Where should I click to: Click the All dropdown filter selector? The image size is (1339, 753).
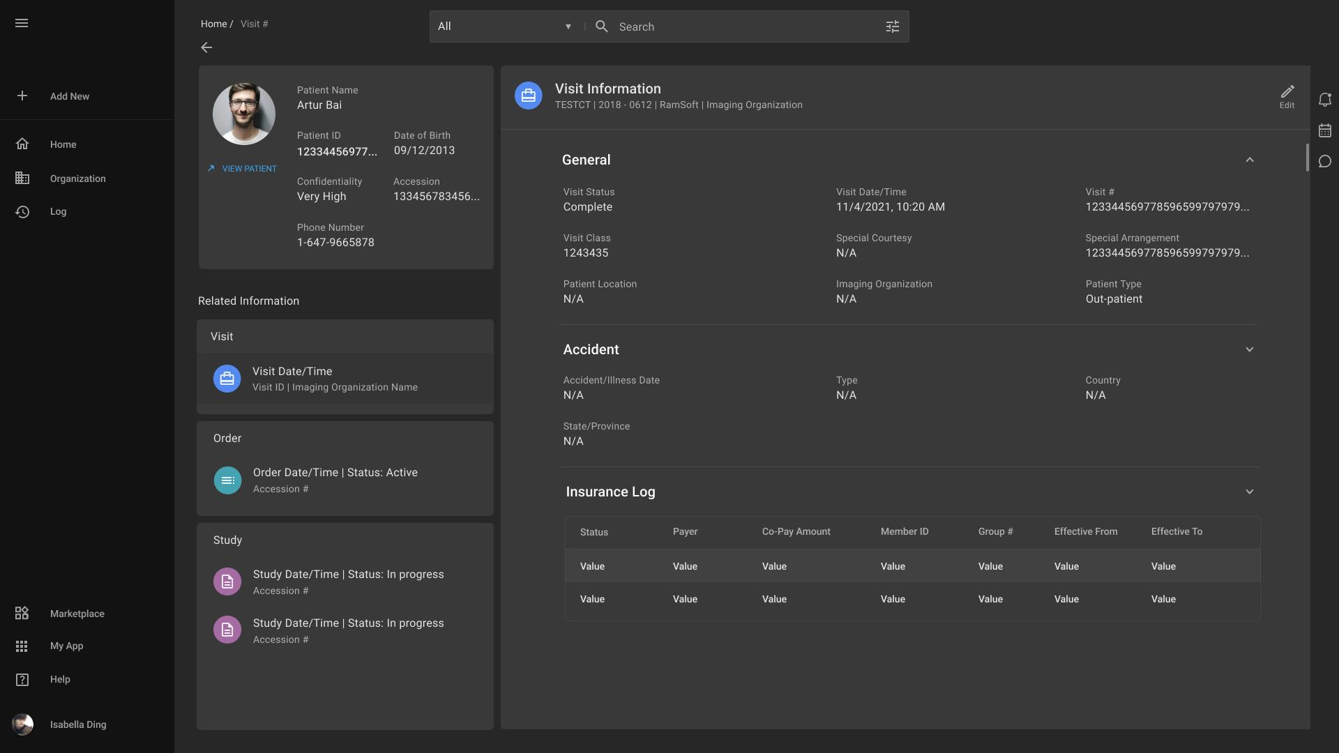[504, 26]
